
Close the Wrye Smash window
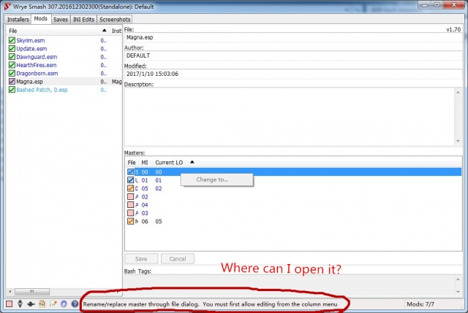click(x=453, y=5)
